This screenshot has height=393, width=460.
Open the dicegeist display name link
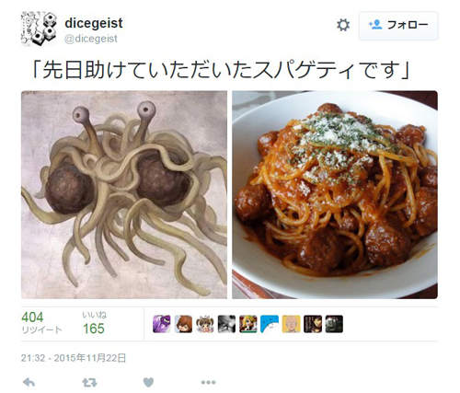[94, 23]
